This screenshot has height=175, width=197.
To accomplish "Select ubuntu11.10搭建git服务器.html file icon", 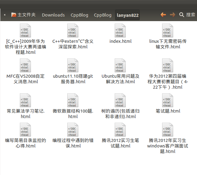I will 73,66.
